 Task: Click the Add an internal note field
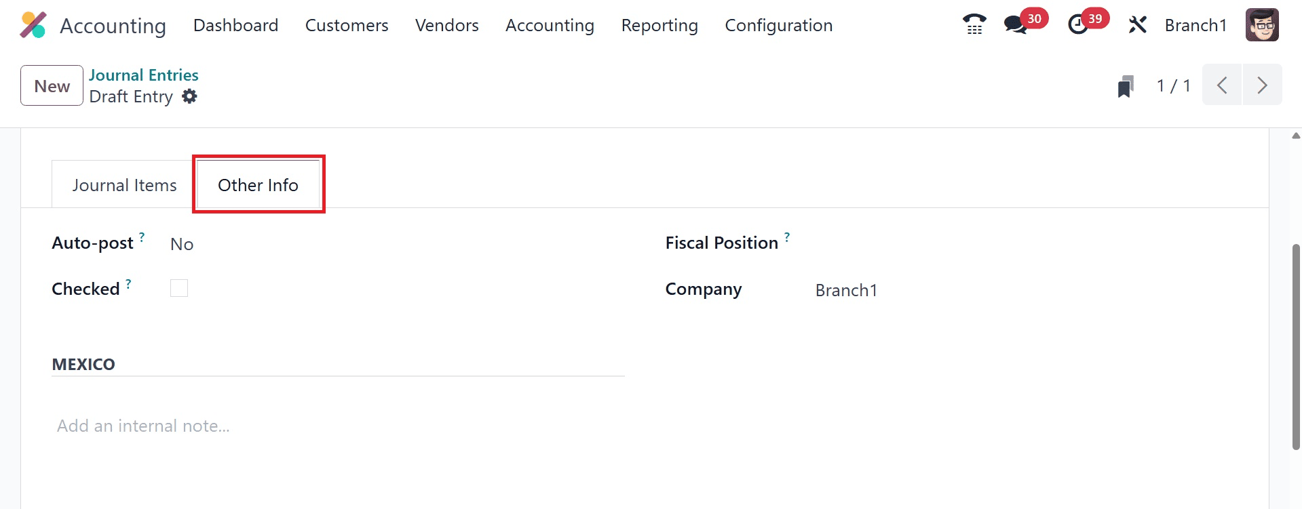(338, 426)
